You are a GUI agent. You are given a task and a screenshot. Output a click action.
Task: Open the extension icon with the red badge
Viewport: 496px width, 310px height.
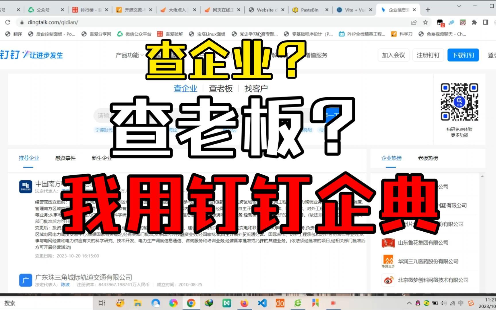(x=440, y=22)
